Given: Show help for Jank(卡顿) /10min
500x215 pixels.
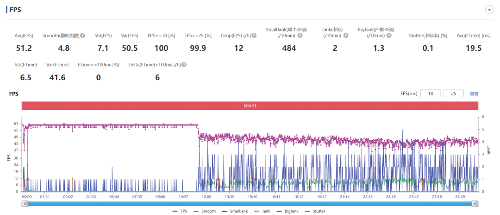Looking at the screenshot, I should coord(346,36).
